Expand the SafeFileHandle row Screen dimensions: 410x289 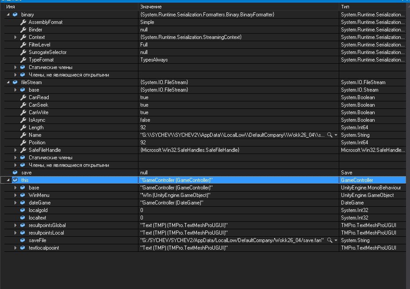(x=15, y=150)
